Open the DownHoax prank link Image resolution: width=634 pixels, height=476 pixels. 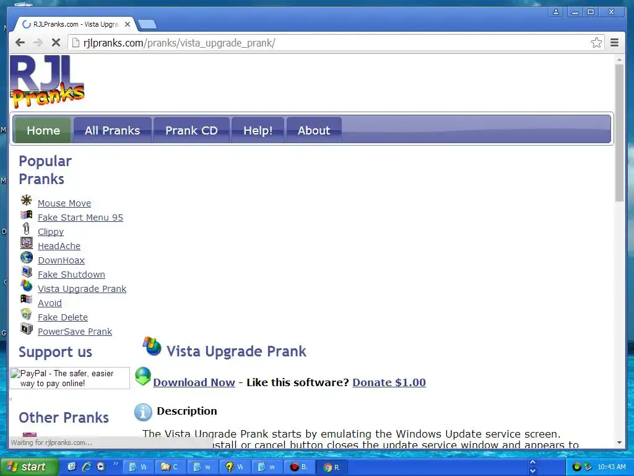point(61,260)
